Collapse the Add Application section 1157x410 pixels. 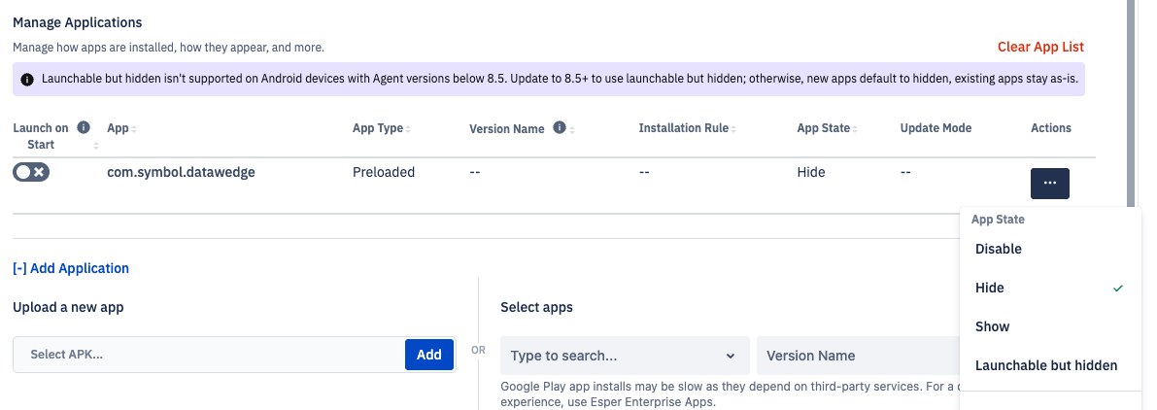[71, 268]
